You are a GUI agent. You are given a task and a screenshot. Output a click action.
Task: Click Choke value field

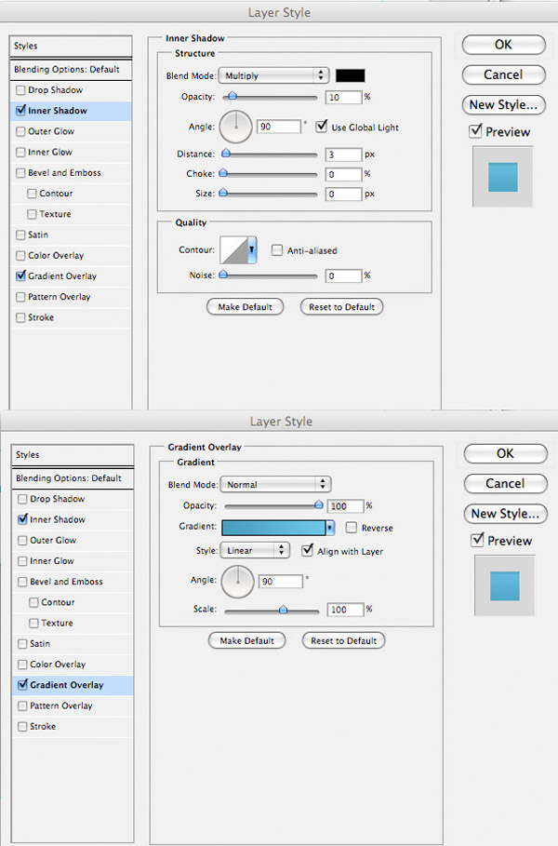coord(343,174)
